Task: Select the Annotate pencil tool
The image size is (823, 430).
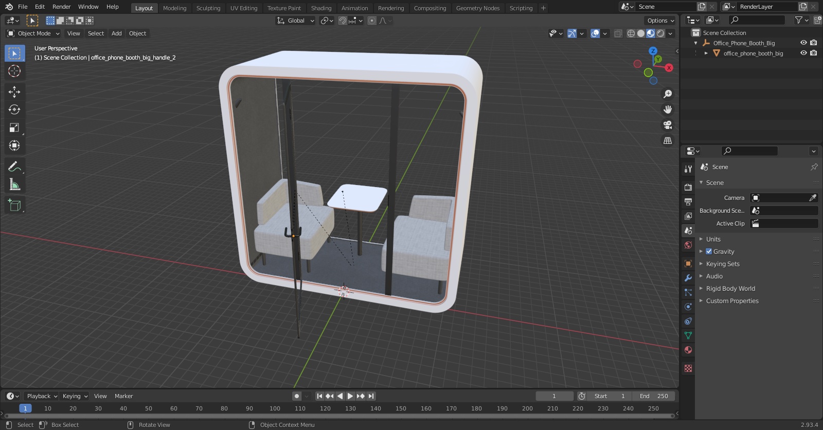Action: tap(14, 166)
